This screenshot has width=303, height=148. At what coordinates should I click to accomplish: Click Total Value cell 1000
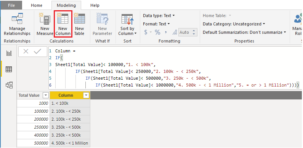(x=33, y=103)
